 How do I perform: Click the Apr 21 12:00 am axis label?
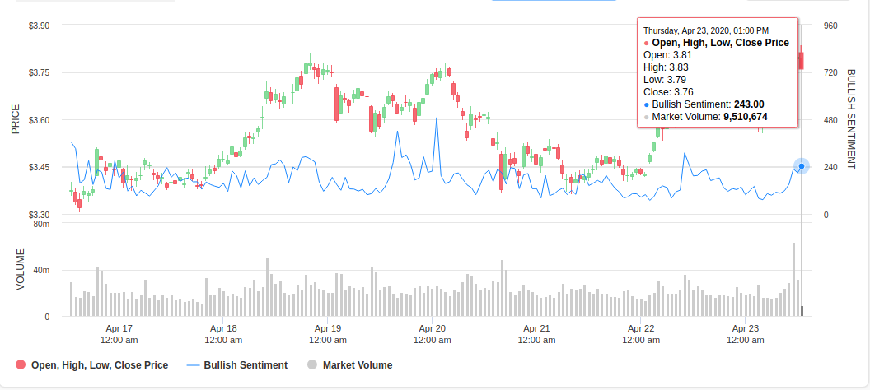[536, 333]
